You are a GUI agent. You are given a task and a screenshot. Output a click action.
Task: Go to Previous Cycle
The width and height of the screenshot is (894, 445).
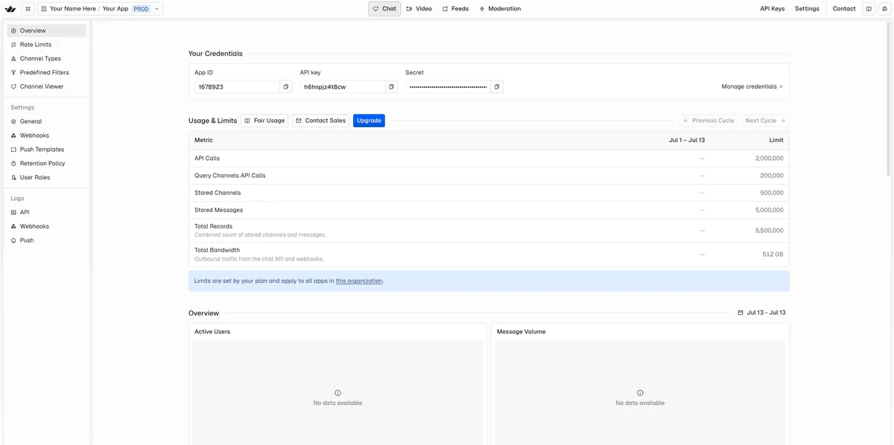(708, 121)
